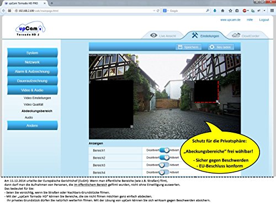Open the Daueraufzeichnung menu

tap(33, 81)
